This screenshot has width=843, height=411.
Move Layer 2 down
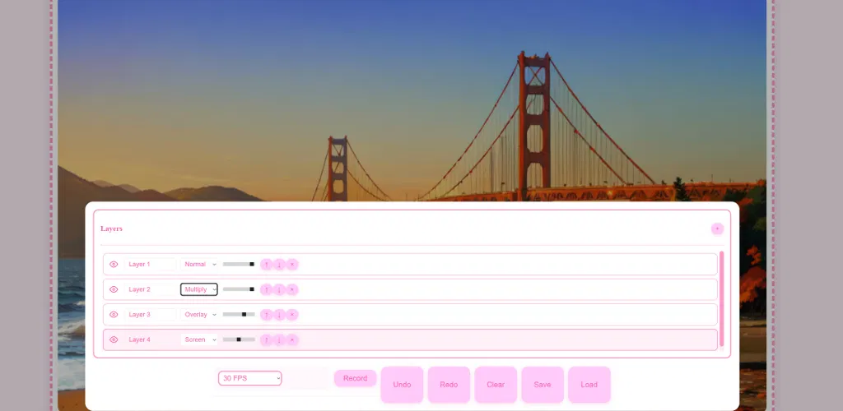point(279,289)
